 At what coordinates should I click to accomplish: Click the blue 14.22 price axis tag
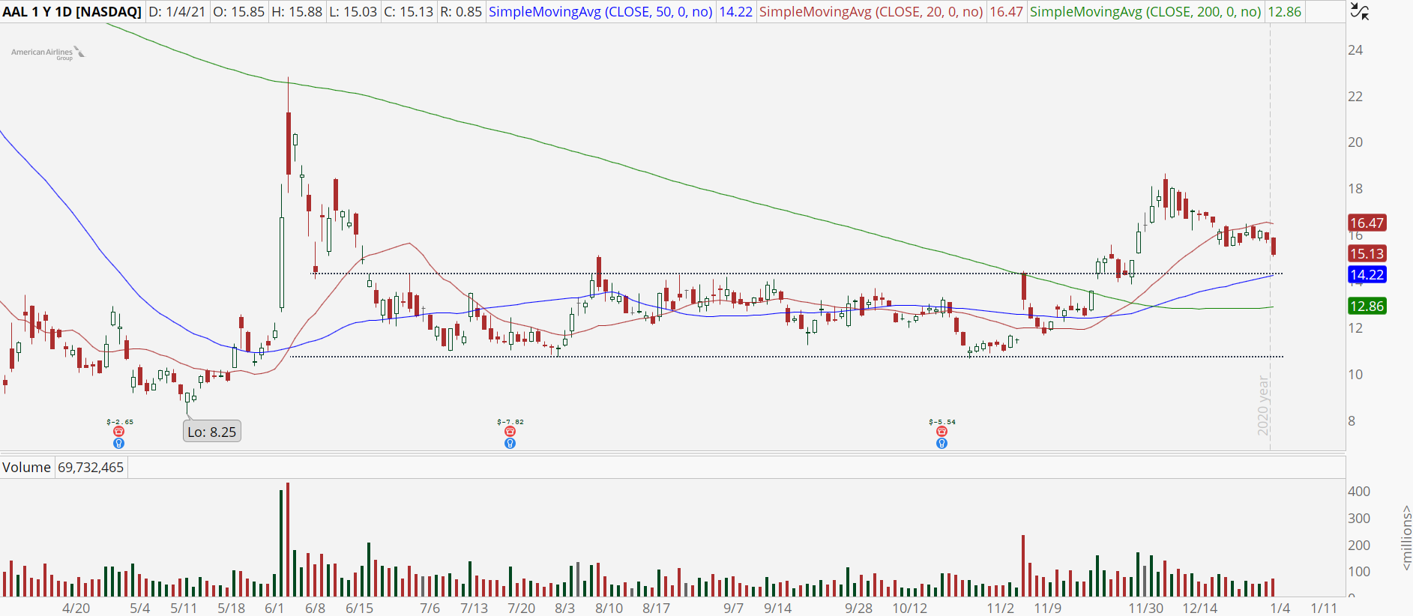(x=1367, y=275)
